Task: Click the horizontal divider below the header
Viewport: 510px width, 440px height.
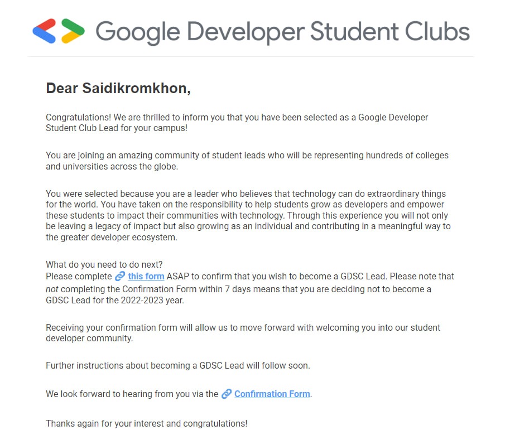Action: [x=251, y=57]
